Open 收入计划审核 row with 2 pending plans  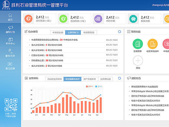[73, 66]
